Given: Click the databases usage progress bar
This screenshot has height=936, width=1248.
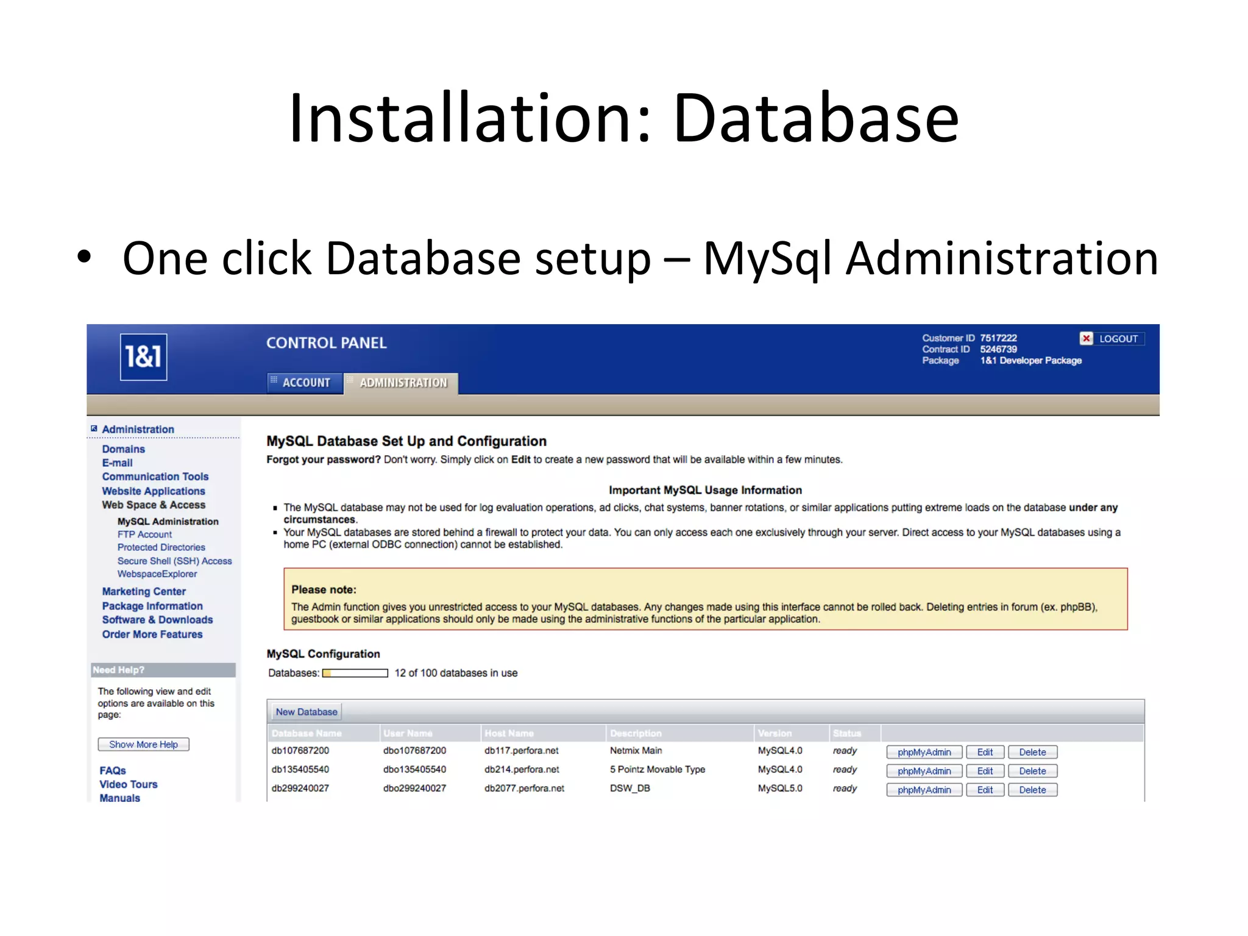Looking at the screenshot, I should point(355,673).
